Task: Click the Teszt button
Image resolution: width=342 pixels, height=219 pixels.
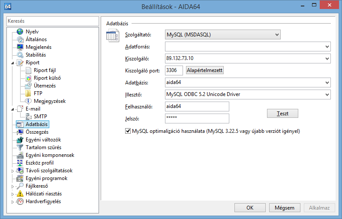Action: coord(282,114)
